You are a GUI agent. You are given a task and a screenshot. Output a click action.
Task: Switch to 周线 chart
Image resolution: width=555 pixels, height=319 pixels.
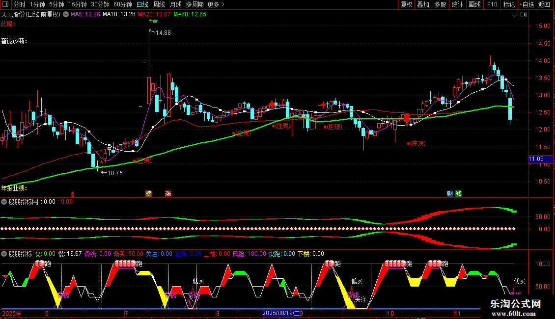click(x=159, y=4)
